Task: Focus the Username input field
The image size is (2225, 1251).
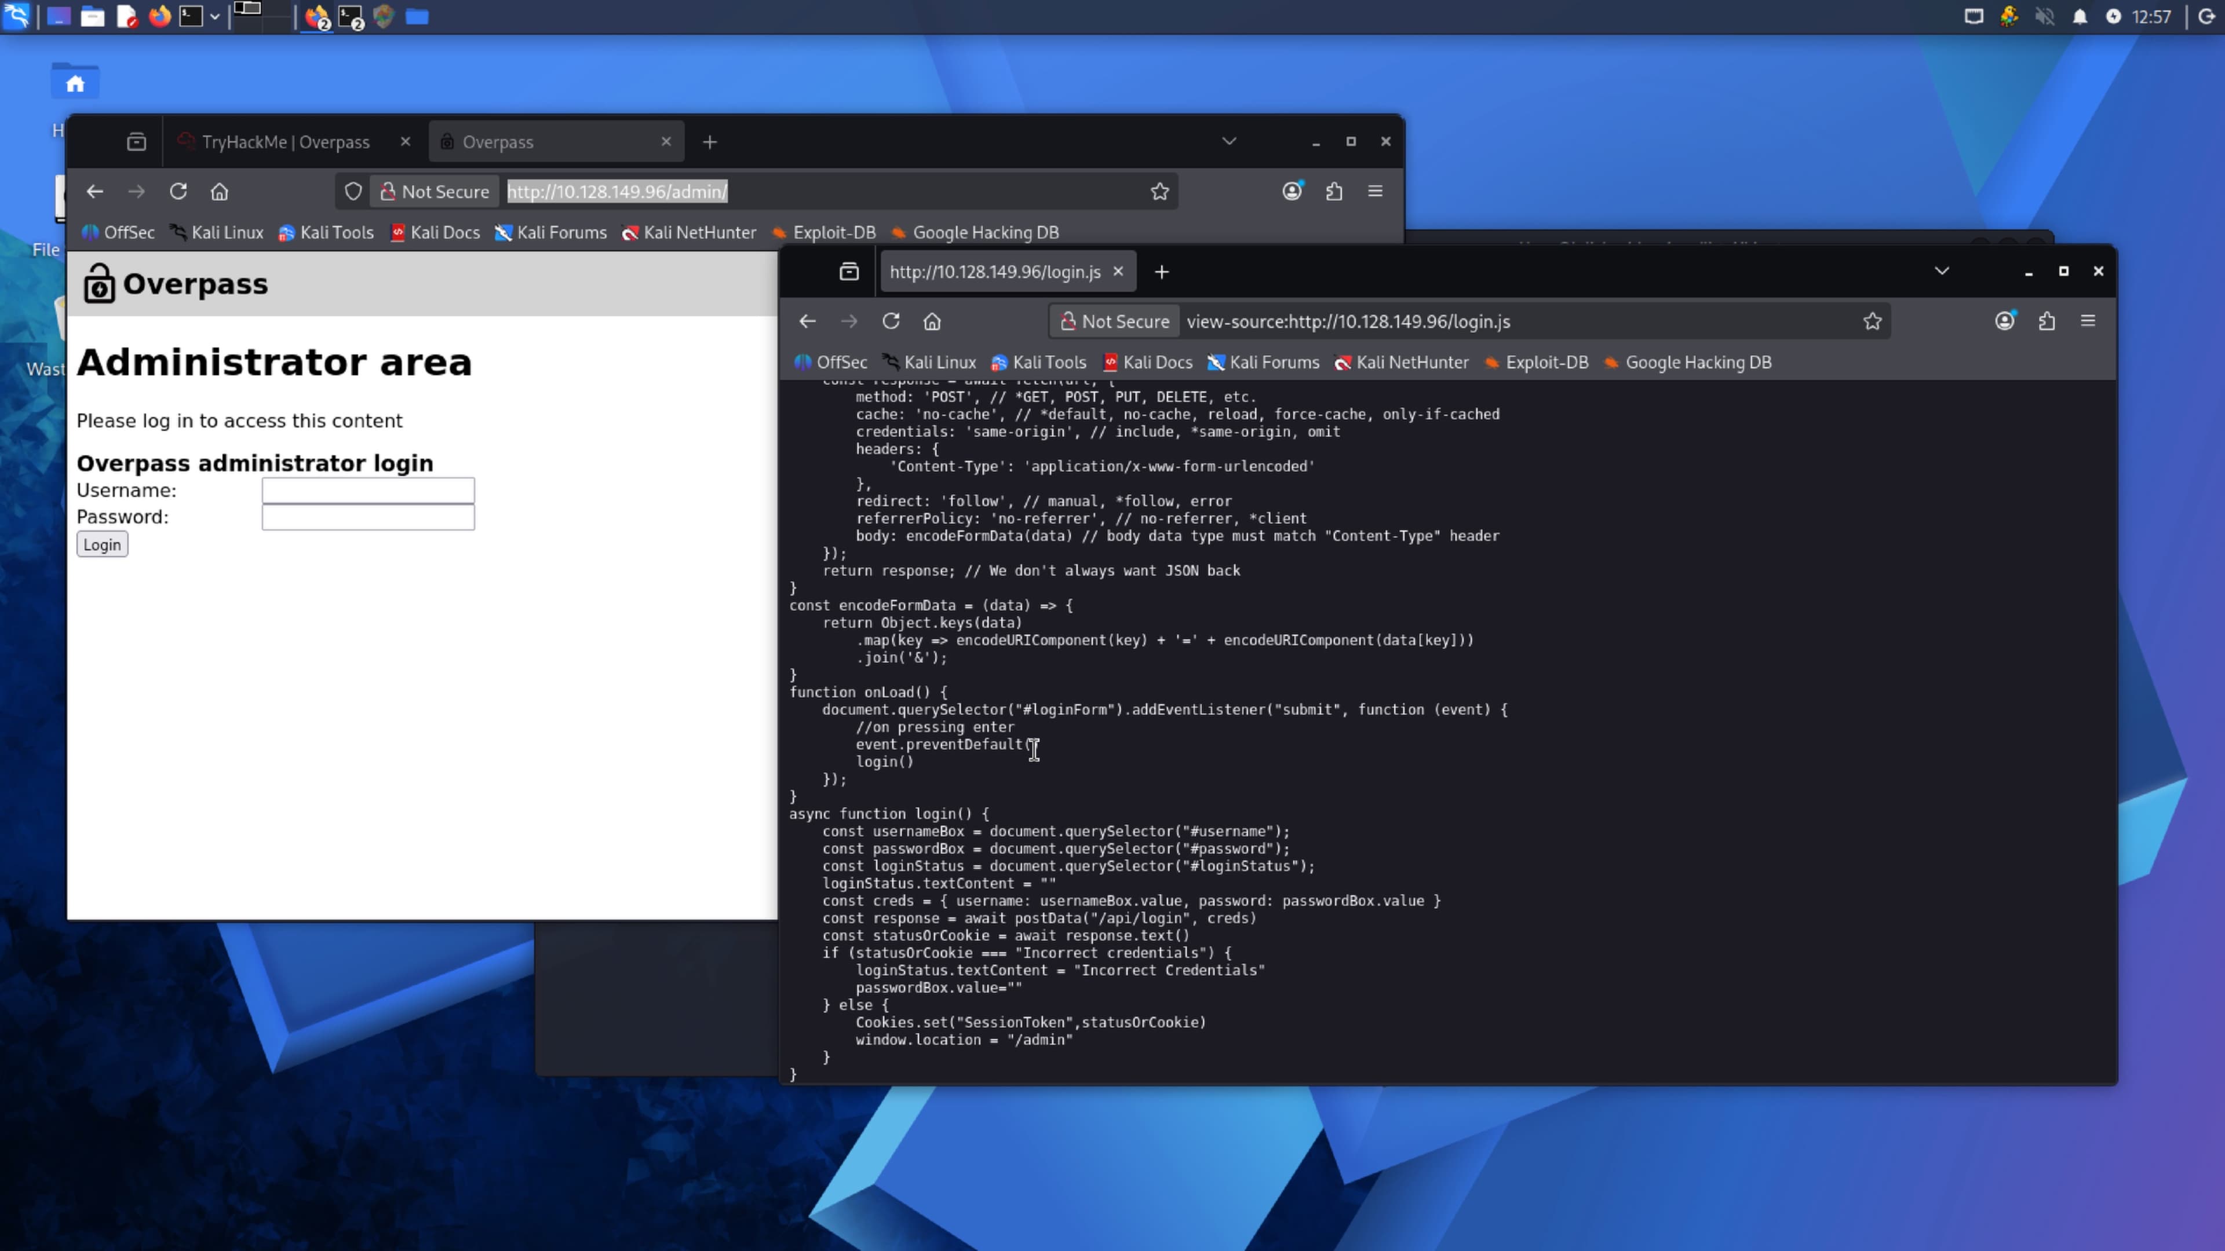Action: point(368,491)
